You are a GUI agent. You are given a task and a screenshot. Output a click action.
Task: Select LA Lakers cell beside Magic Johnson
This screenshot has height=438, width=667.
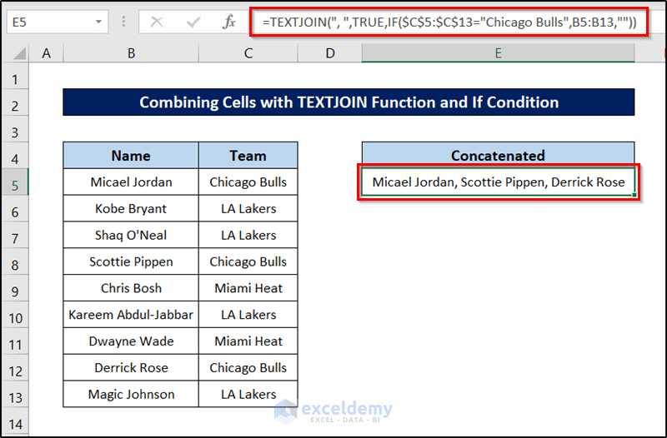248,394
